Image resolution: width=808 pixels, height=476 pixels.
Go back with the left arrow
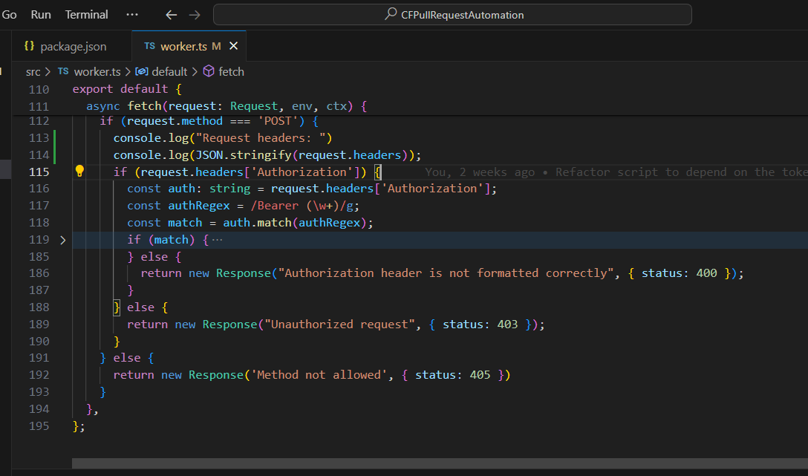click(x=172, y=15)
